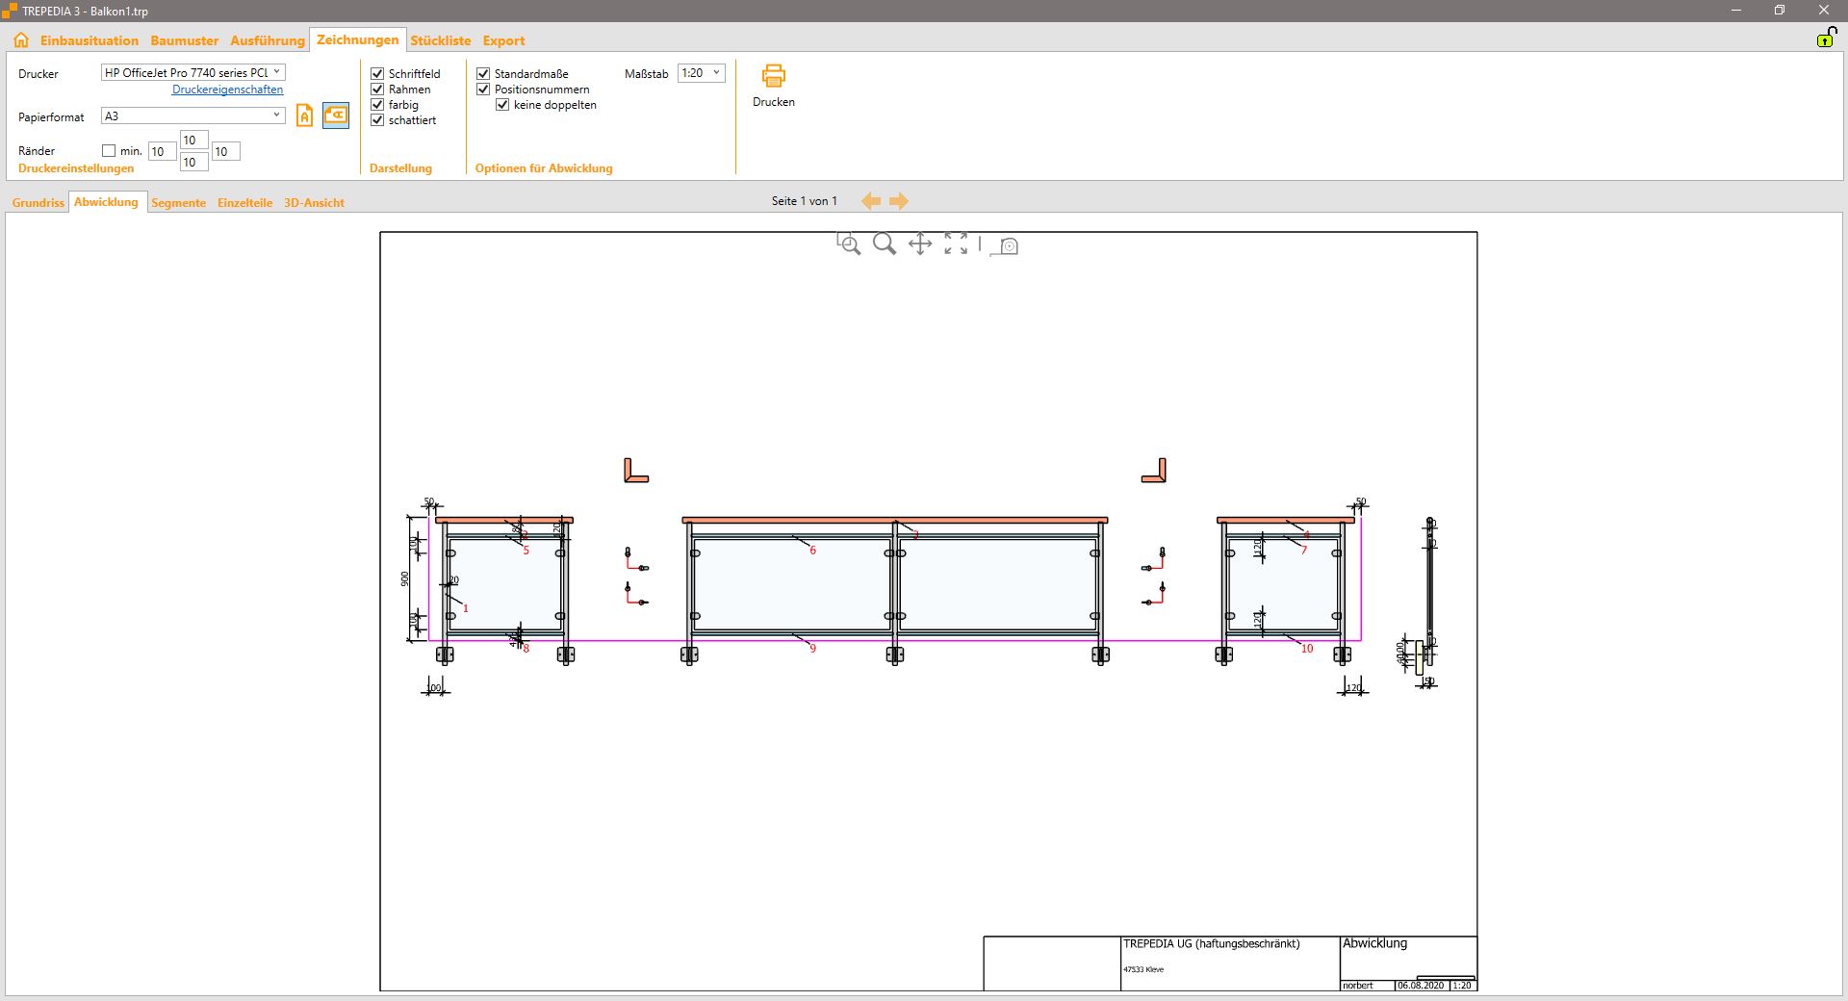1848x1001 pixels.
Task: Activate the zoom window tool
Action: (848, 244)
